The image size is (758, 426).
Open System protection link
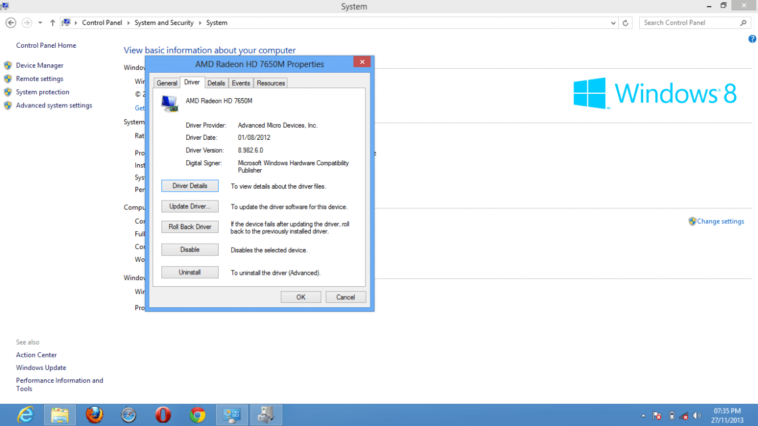[43, 92]
